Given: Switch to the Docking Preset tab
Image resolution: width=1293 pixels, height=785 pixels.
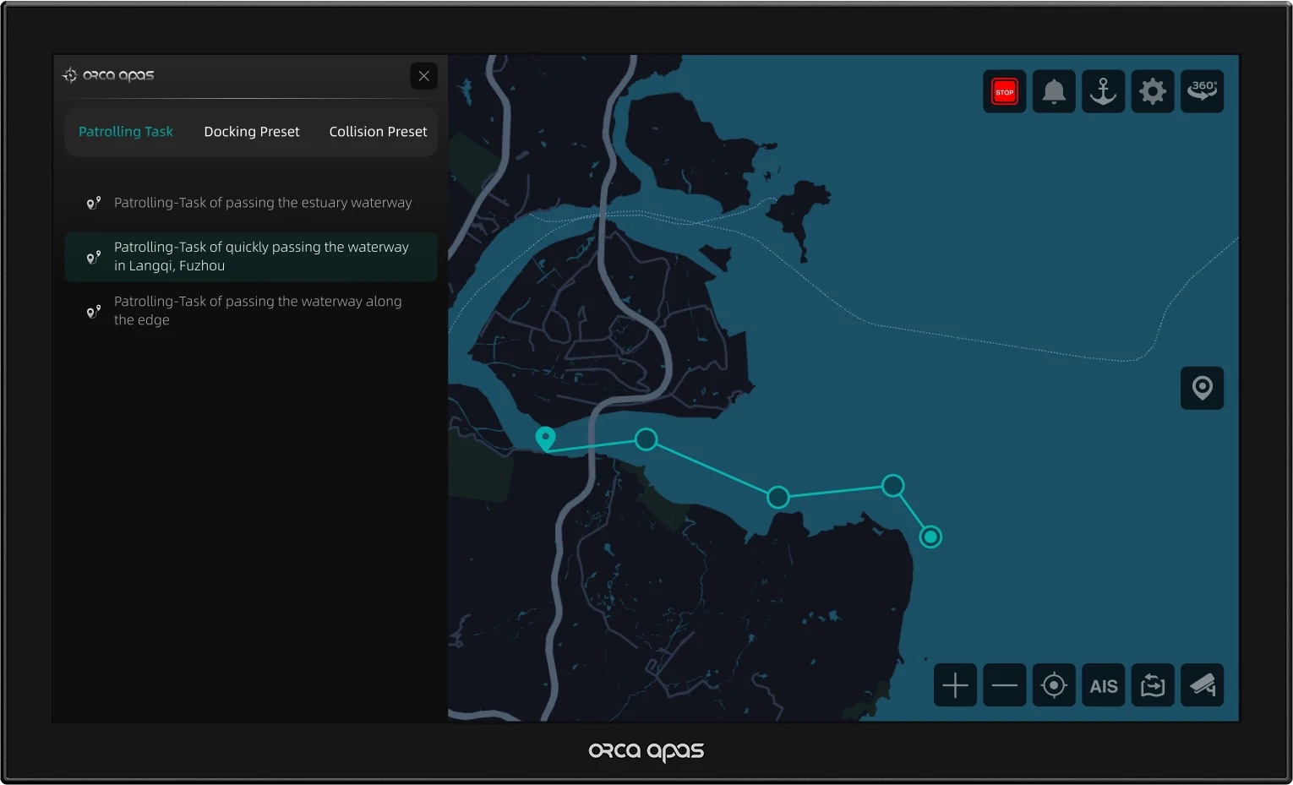Looking at the screenshot, I should click(252, 132).
